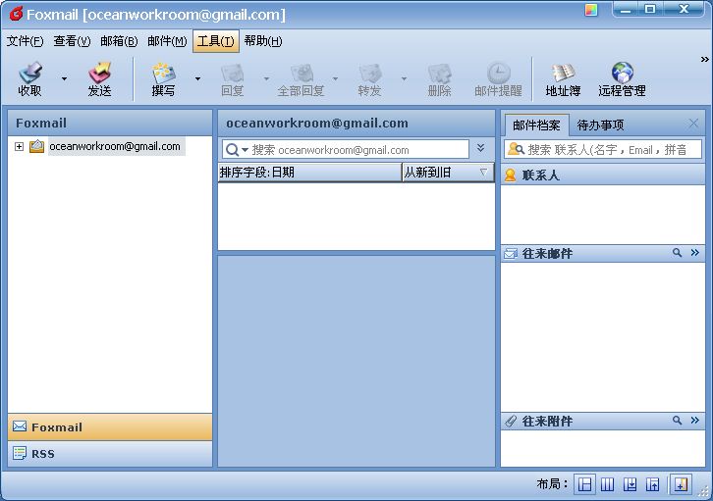Choose first layout icon in 布局

[584, 484]
